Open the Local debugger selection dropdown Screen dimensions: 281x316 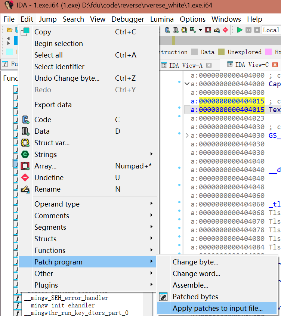(271, 30)
